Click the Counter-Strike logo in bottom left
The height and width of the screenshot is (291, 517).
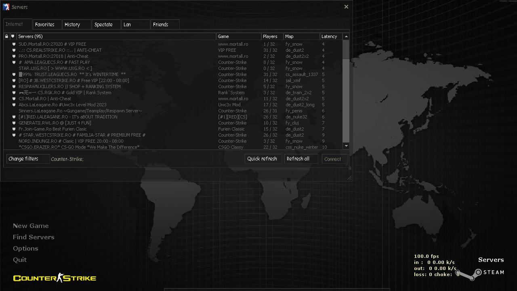[x=54, y=278]
